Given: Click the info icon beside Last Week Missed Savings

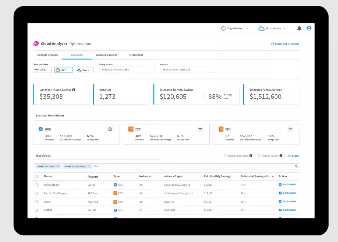Looking at the screenshot, I should point(74,90).
